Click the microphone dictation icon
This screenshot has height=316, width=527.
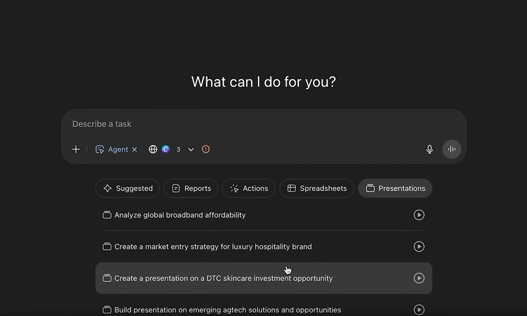tap(430, 149)
